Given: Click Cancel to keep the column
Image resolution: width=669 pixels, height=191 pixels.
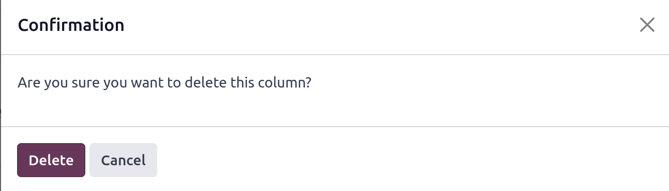Looking at the screenshot, I should [123, 160].
